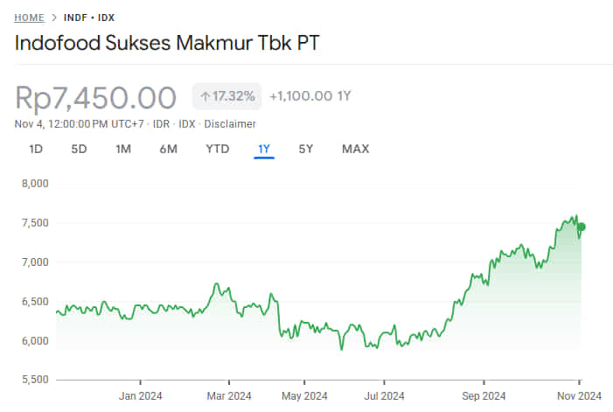Click the green up arrow in percentage badge
Image resolution: width=613 pixels, height=412 pixels.
[x=205, y=95]
